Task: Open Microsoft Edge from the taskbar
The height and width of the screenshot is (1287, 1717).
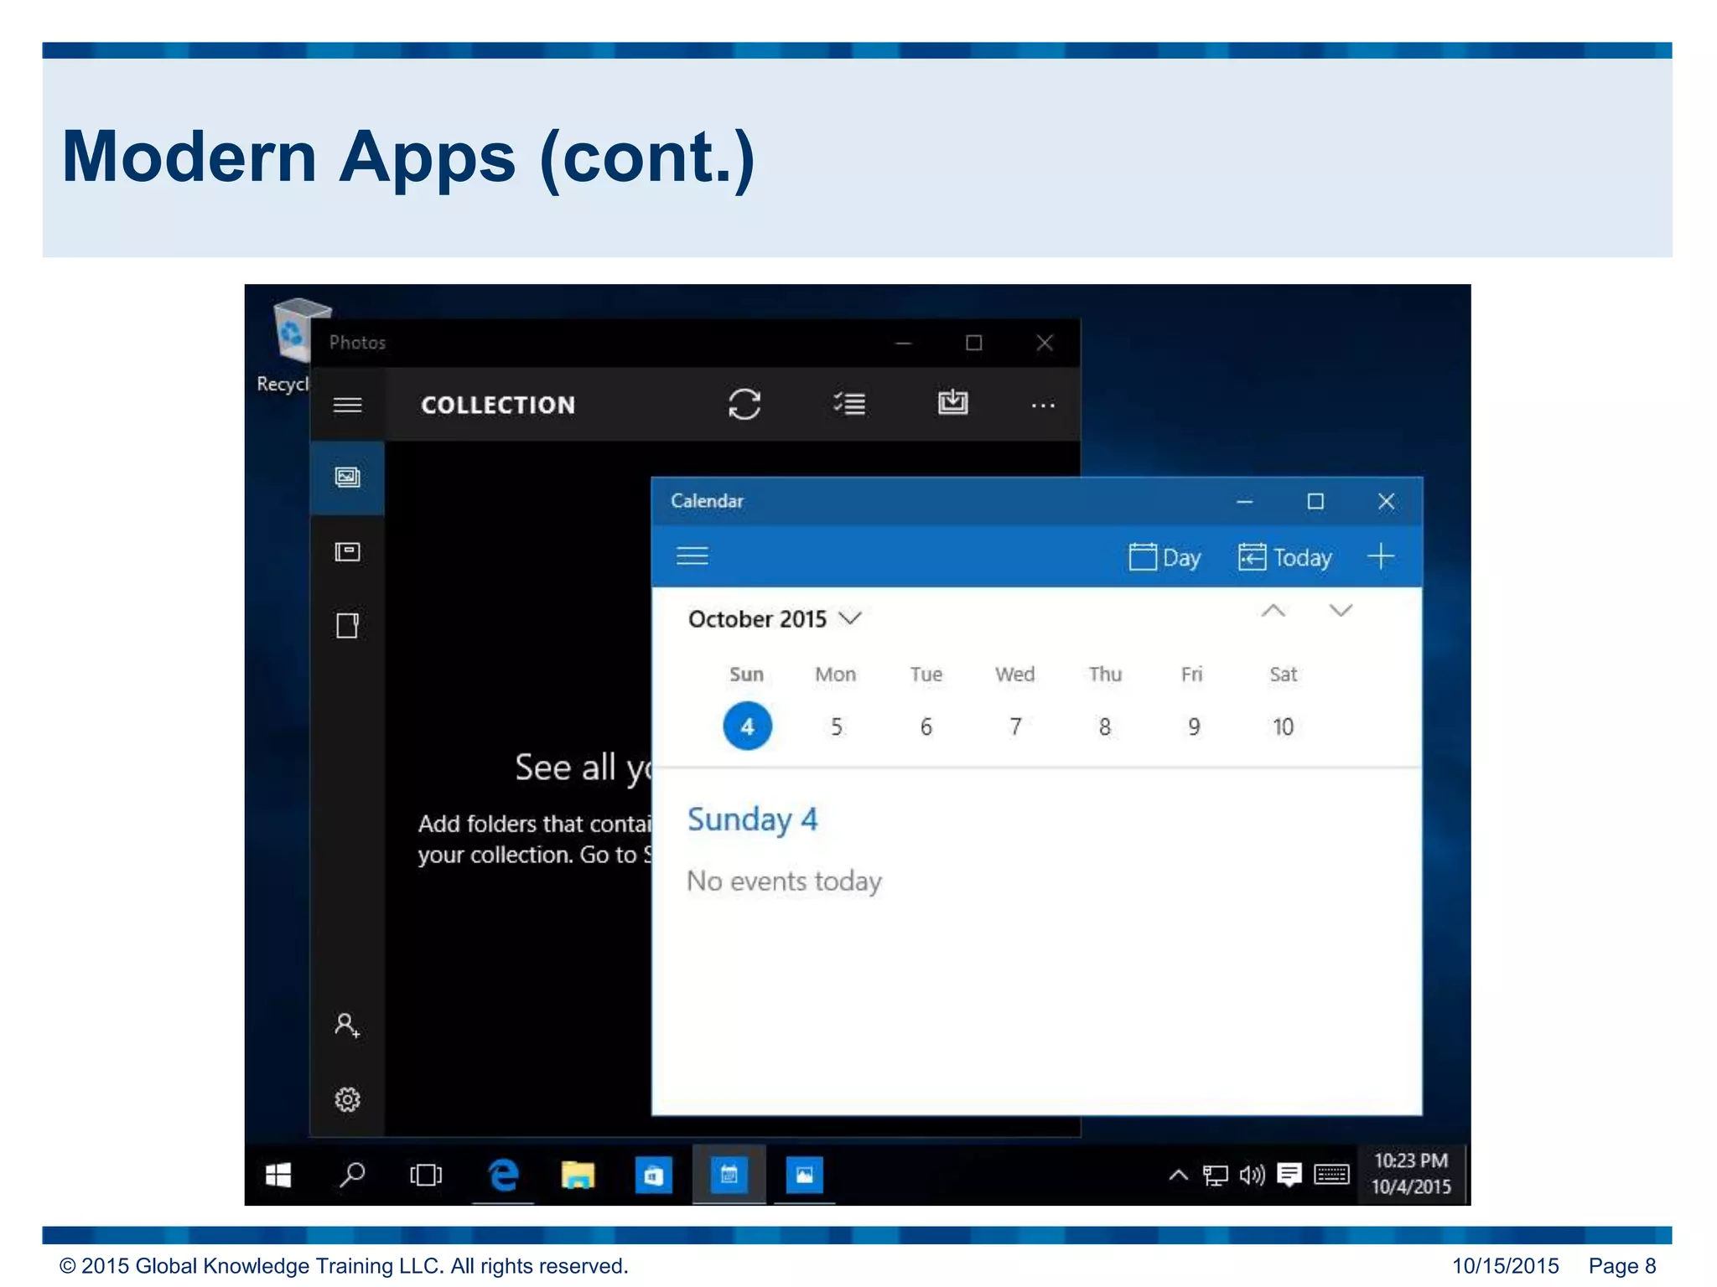Action: [x=503, y=1175]
